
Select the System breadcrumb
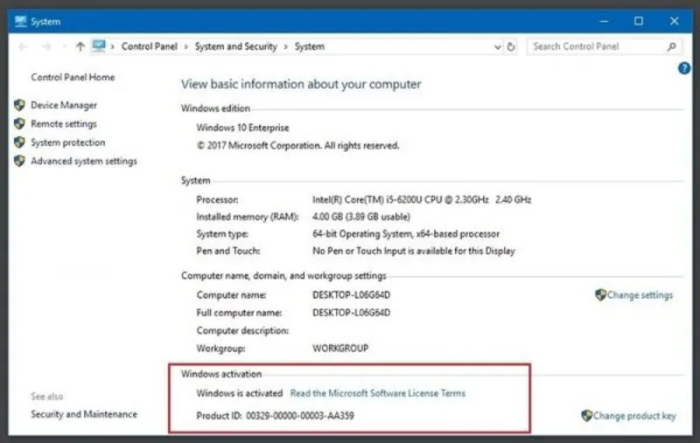point(310,46)
